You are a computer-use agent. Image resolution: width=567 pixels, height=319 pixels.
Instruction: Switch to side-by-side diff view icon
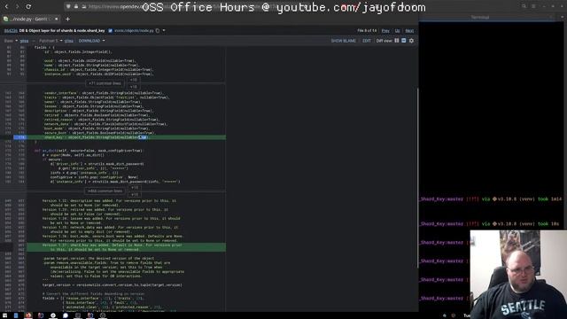(397, 41)
